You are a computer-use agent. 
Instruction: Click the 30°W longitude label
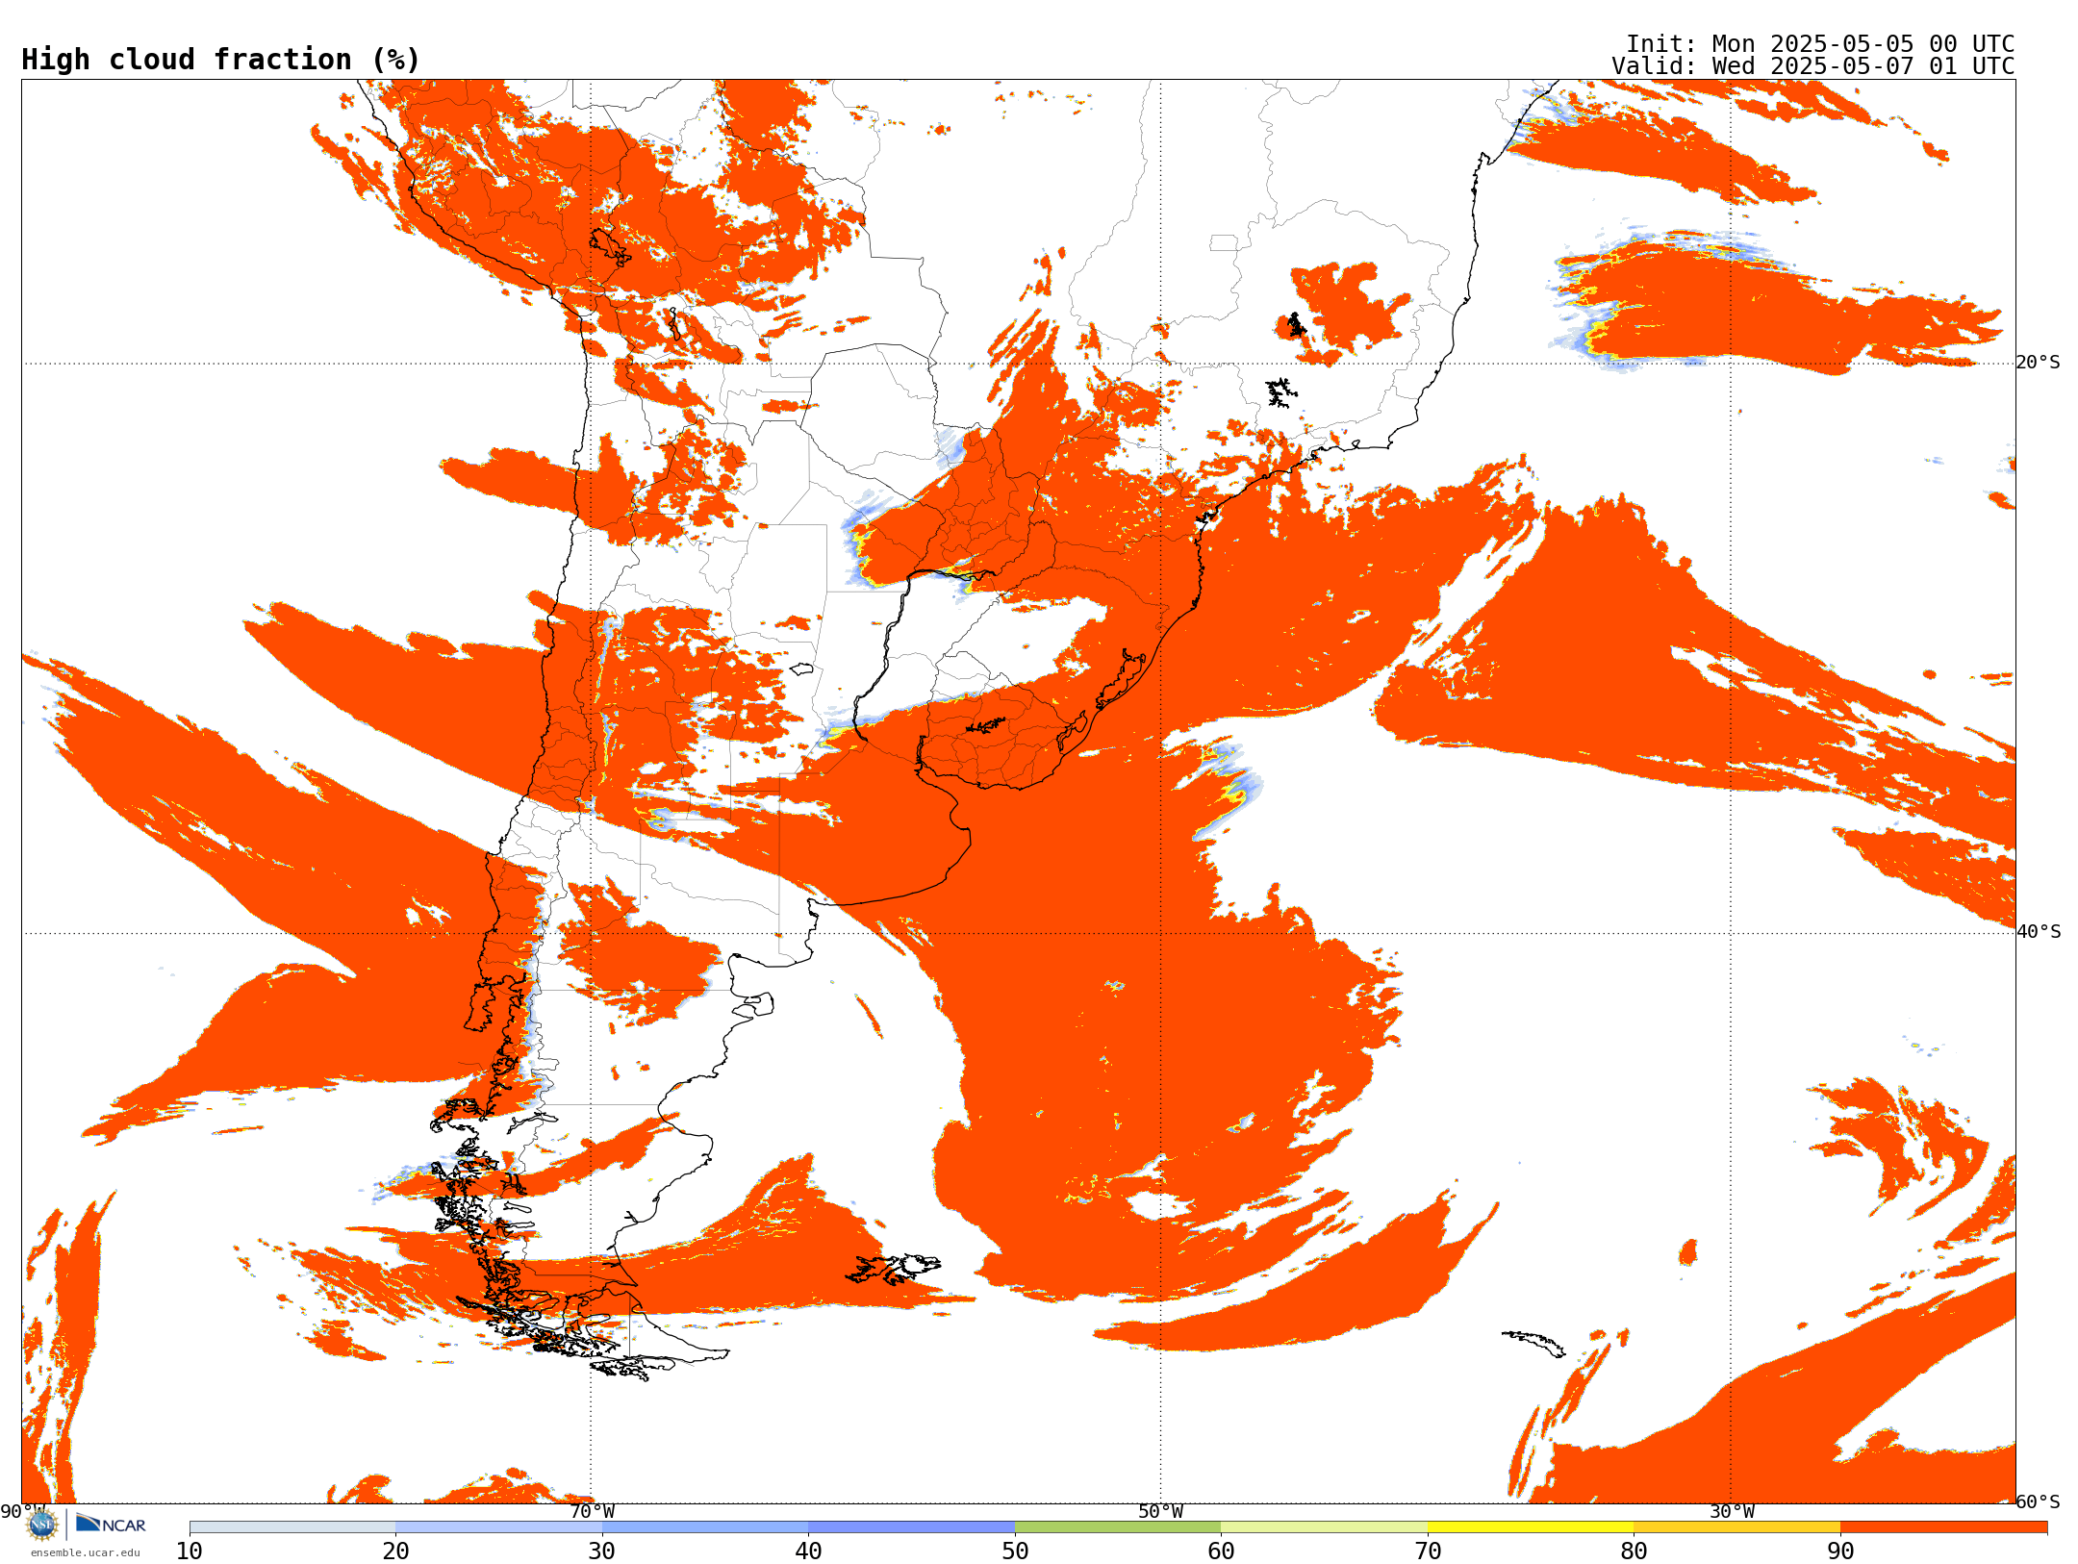click(x=1732, y=1511)
